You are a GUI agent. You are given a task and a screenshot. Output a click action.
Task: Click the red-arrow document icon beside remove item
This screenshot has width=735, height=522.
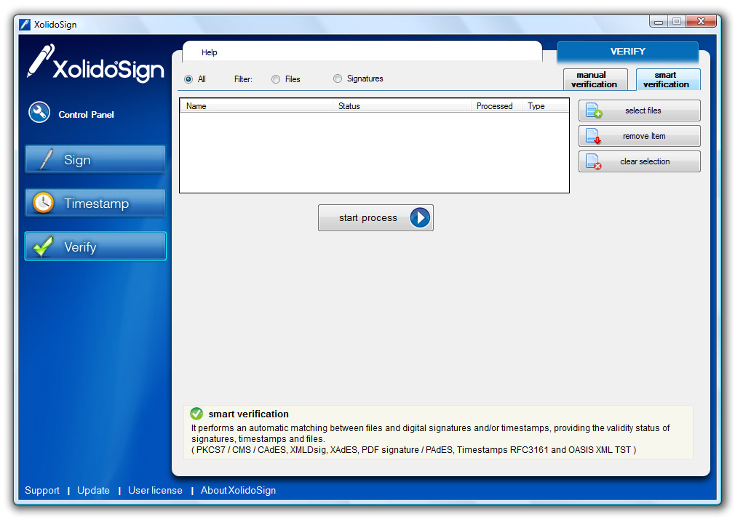593,136
